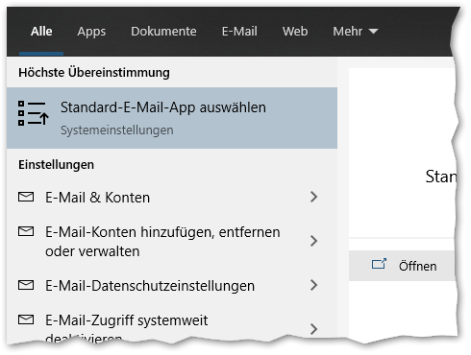Viewport: 471px width, 355px height.
Task: Click the open-window icon beside Öffnen
Action: point(379,264)
